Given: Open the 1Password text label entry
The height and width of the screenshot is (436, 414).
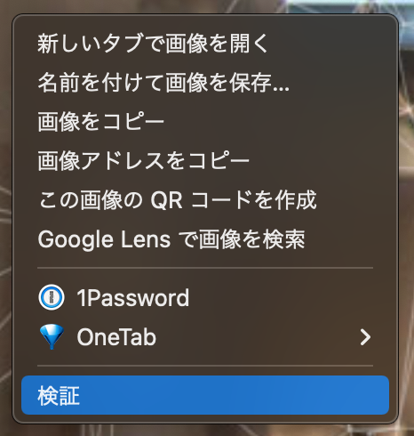Looking at the screenshot, I should coord(133,297).
